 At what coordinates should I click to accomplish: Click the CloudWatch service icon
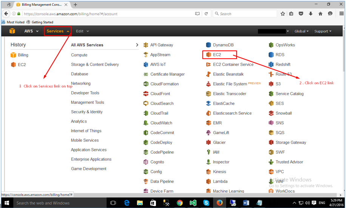pyautogui.click(x=146, y=123)
